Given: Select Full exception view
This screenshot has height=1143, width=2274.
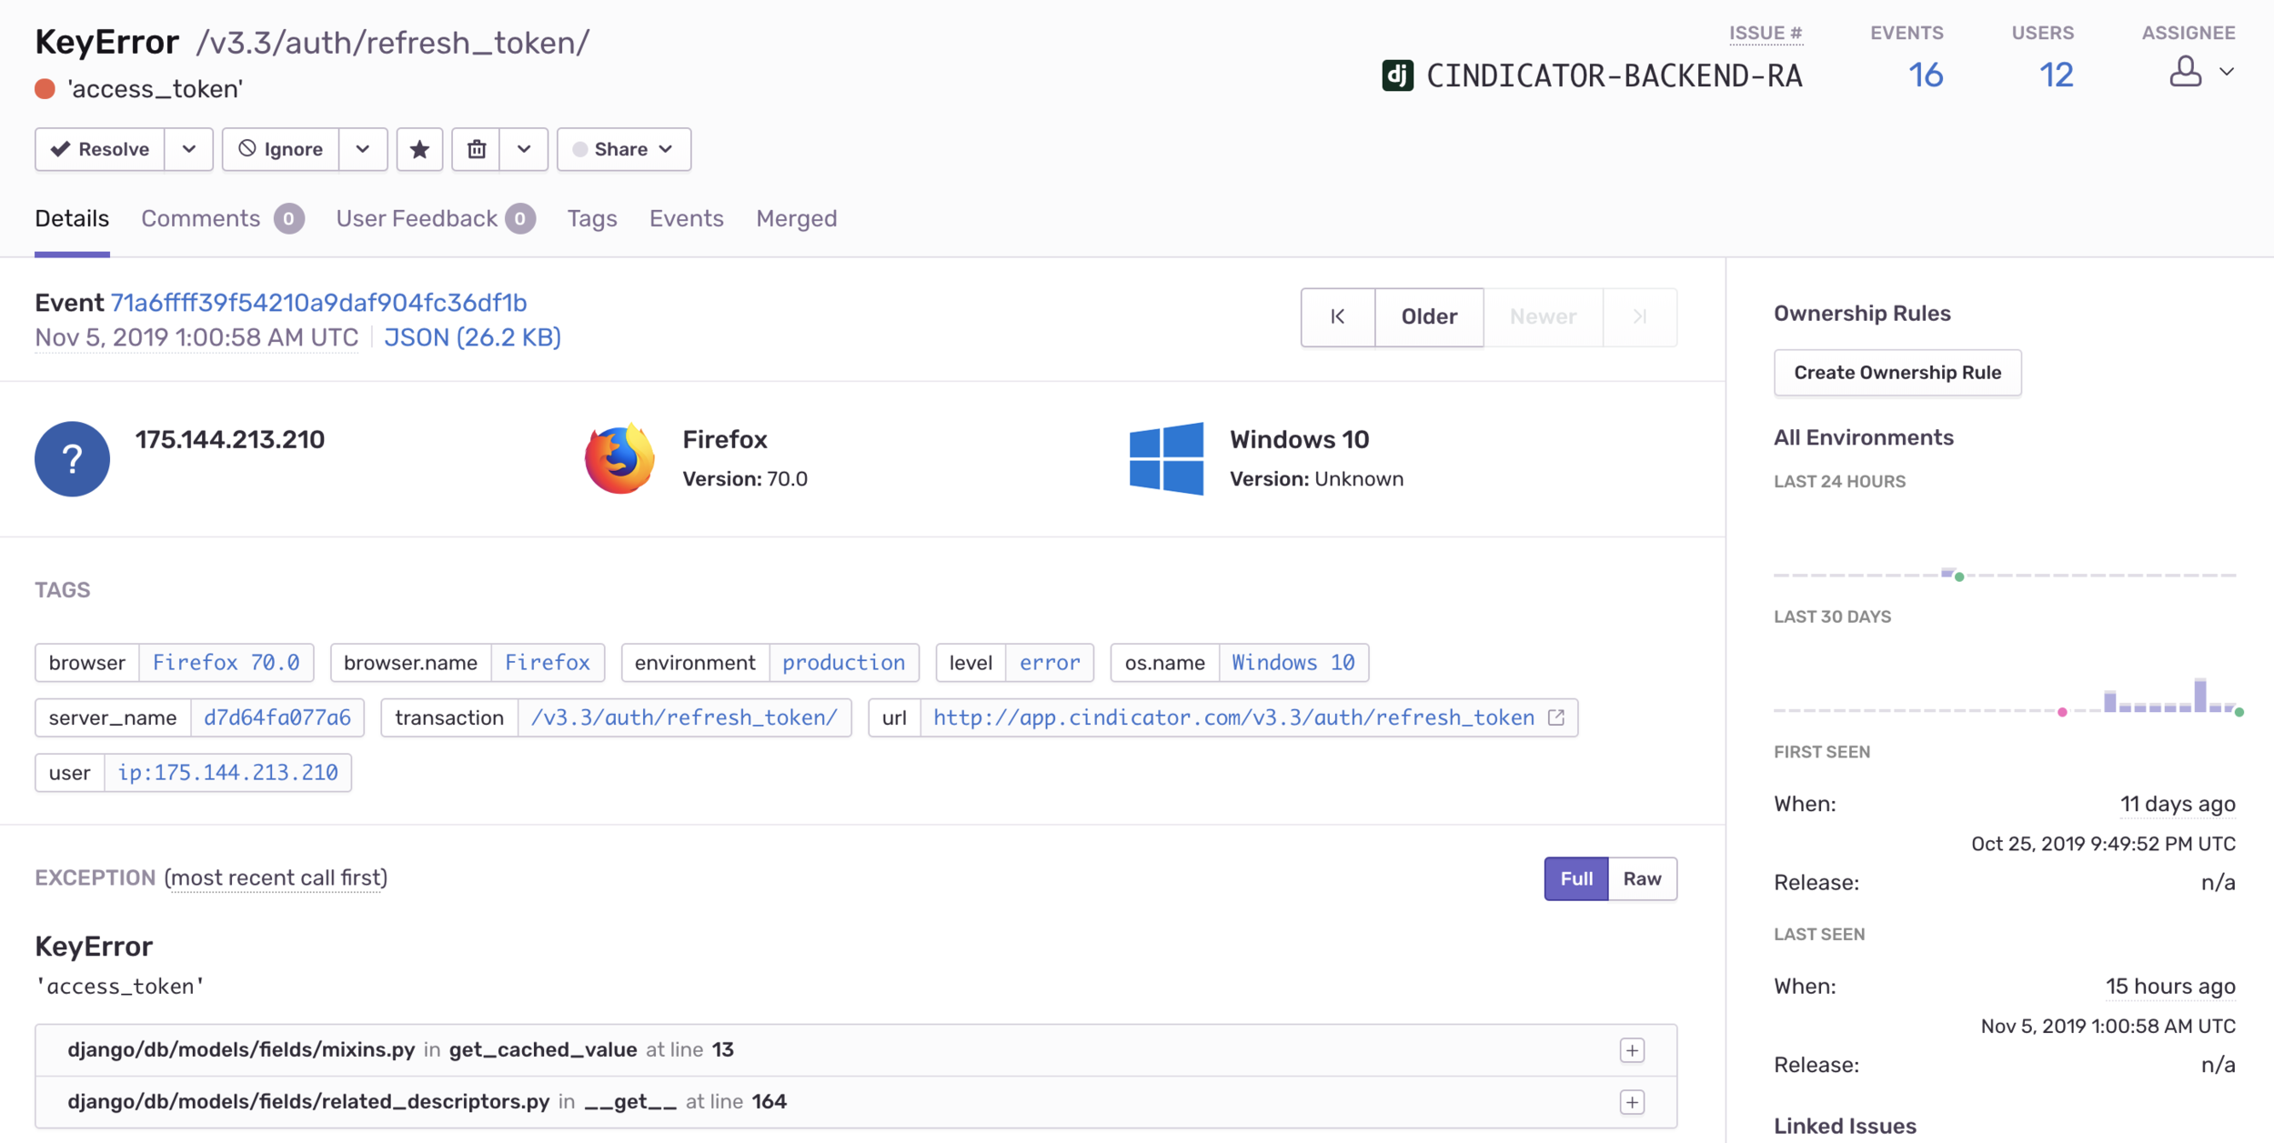Looking at the screenshot, I should point(1575,878).
